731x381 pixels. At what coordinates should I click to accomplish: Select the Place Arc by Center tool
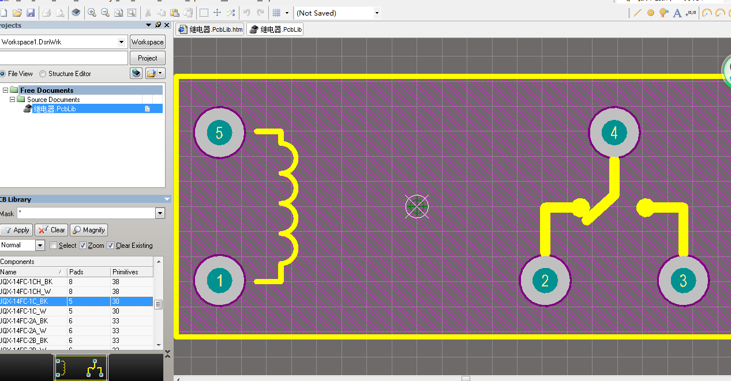(x=707, y=13)
